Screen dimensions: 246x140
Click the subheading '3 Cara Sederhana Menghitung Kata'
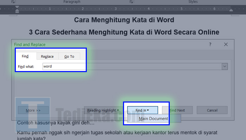click(x=86, y=32)
